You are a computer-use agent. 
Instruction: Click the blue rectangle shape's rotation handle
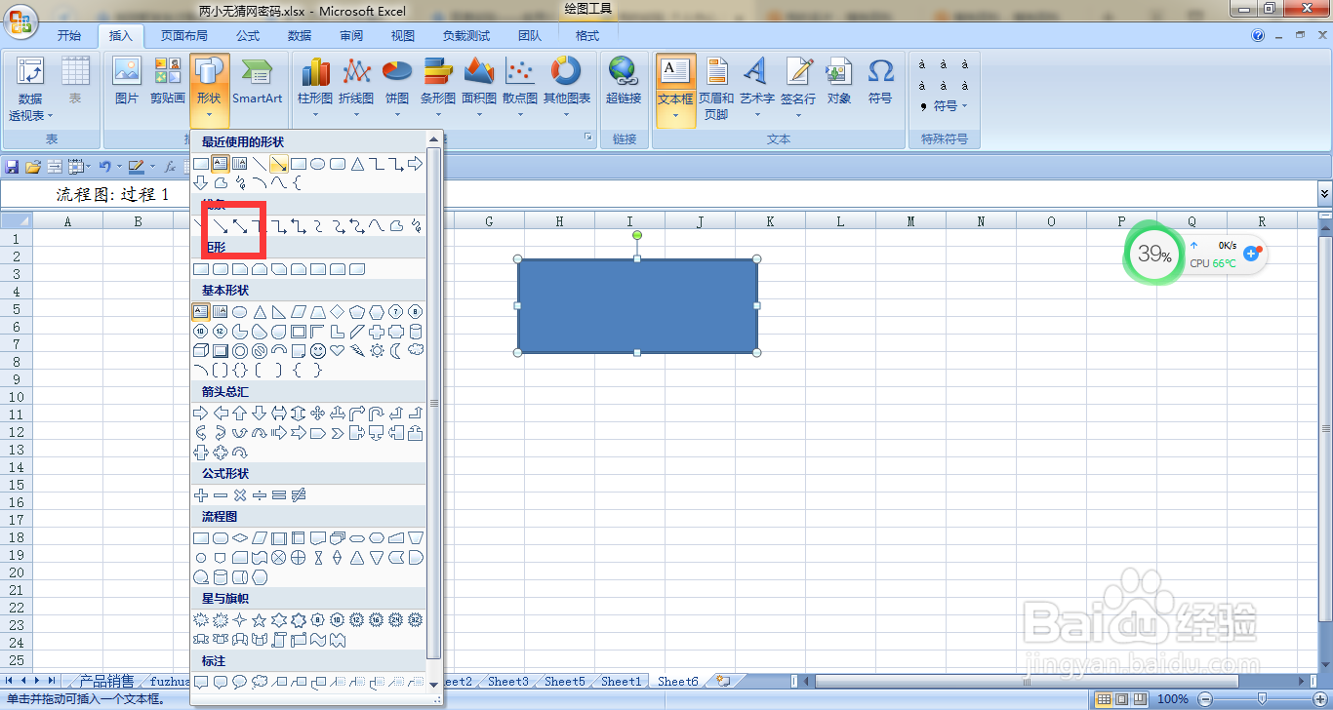pos(637,235)
